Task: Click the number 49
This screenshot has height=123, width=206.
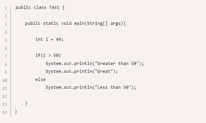Action: (x=59, y=39)
